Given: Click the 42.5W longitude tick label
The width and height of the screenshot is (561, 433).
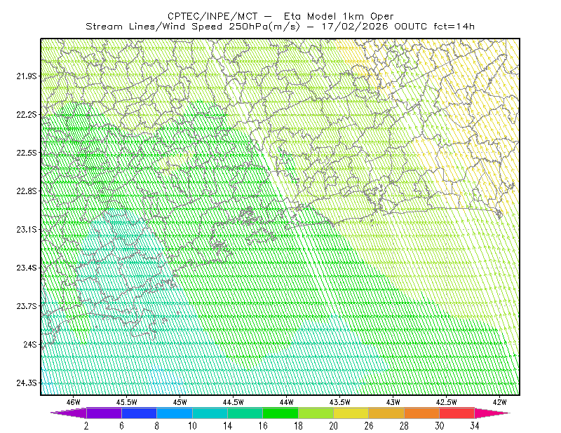Looking at the screenshot, I should point(446,402).
